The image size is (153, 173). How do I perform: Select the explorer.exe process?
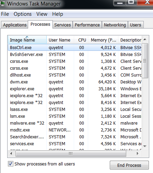tap(75, 89)
